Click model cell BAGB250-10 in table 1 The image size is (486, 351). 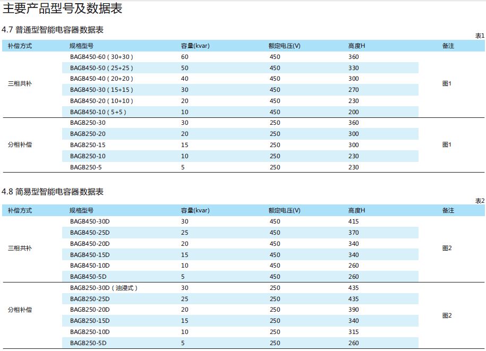(x=88, y=156)
